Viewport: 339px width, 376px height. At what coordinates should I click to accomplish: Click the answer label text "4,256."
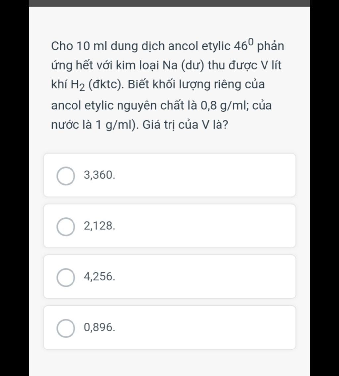click(99, 277)
